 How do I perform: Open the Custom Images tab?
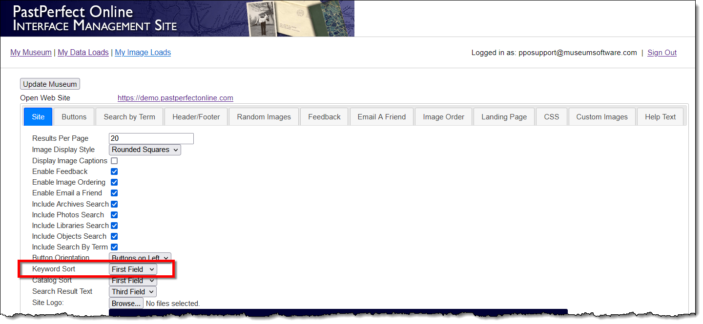(602, 117)
